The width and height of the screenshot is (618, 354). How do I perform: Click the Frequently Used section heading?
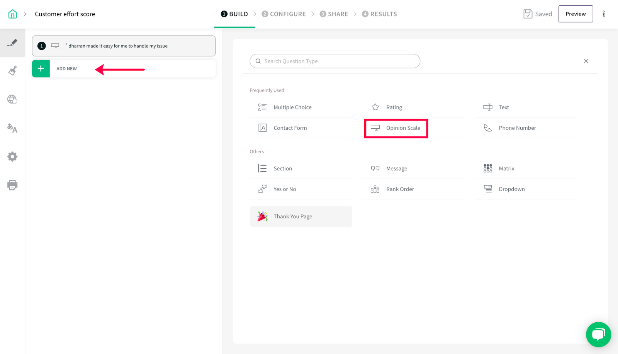click(x=267, y=90)
